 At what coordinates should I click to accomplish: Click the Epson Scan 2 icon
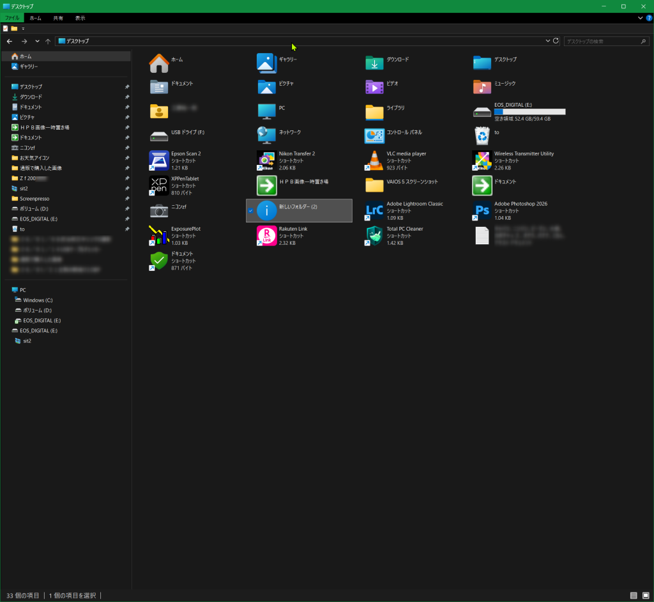(158, 160)
